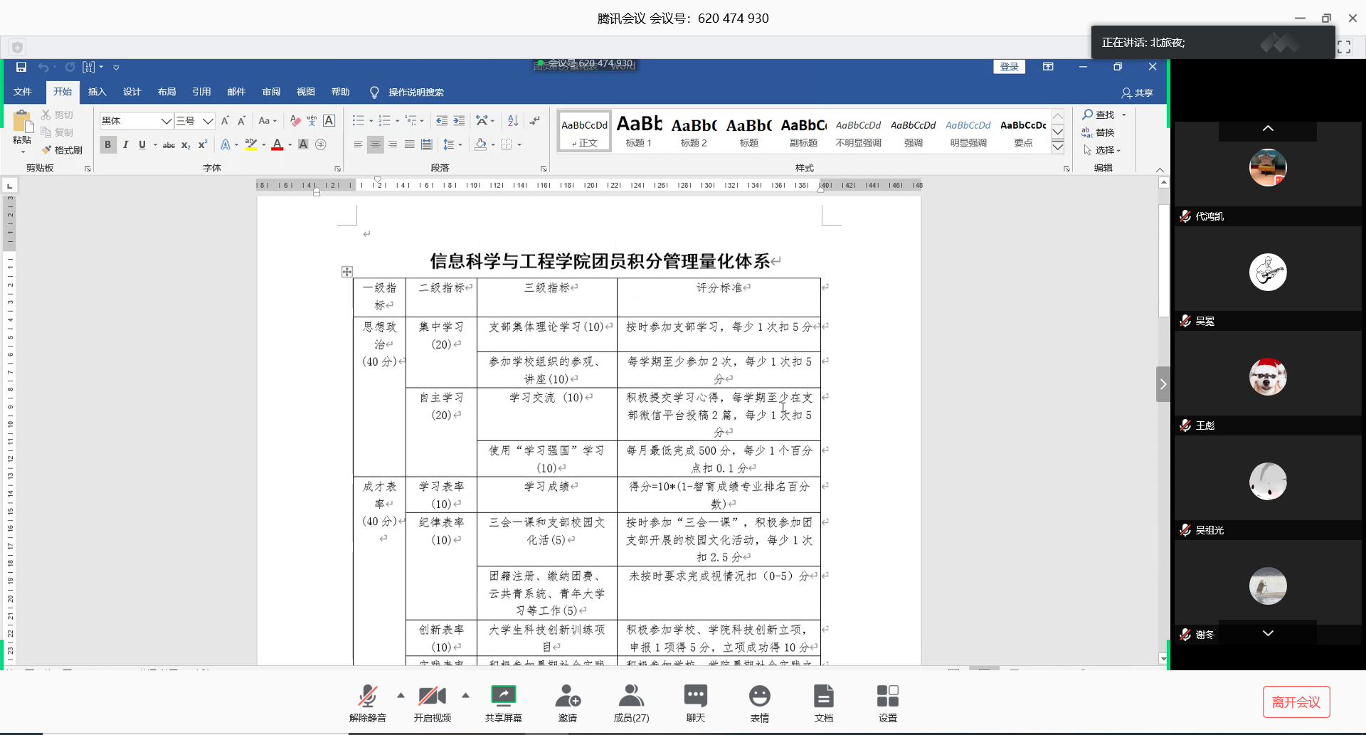
Task: Click the Format Painter tool
Action: pyautogui.click(x=62, y=150)
